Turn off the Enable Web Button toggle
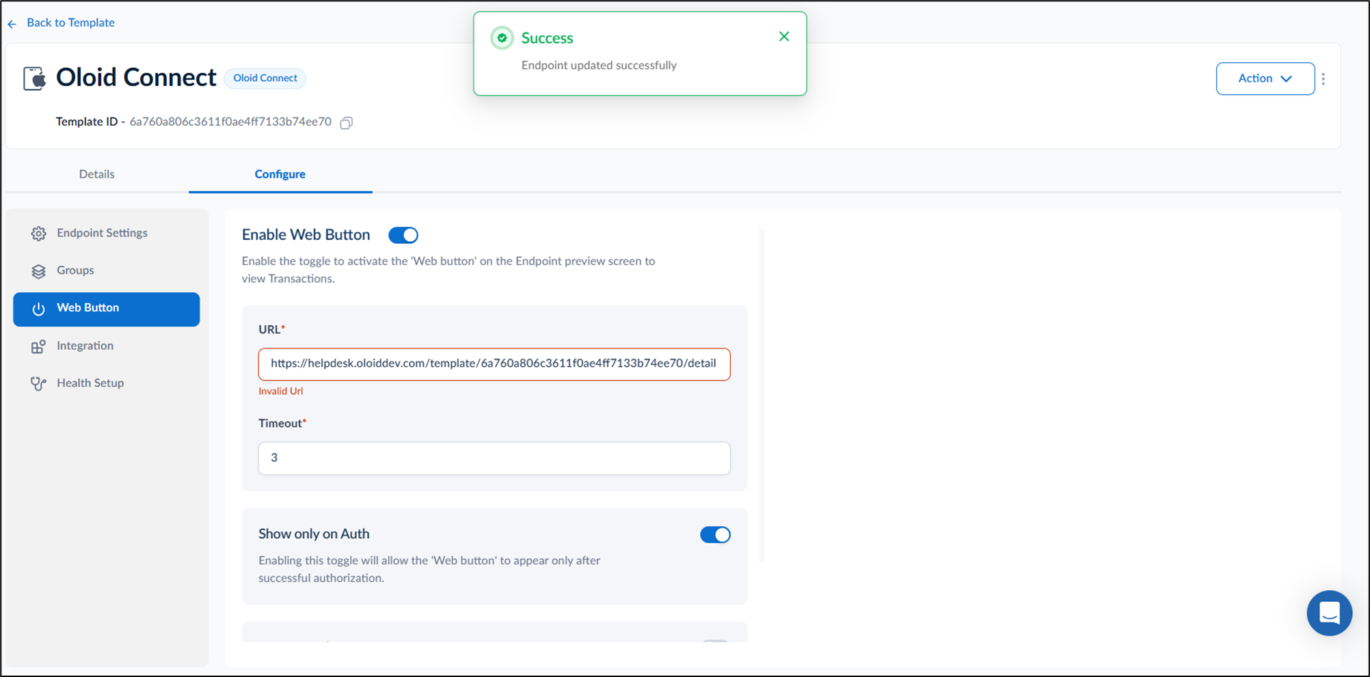The image size is (1370, 677). 403,235
